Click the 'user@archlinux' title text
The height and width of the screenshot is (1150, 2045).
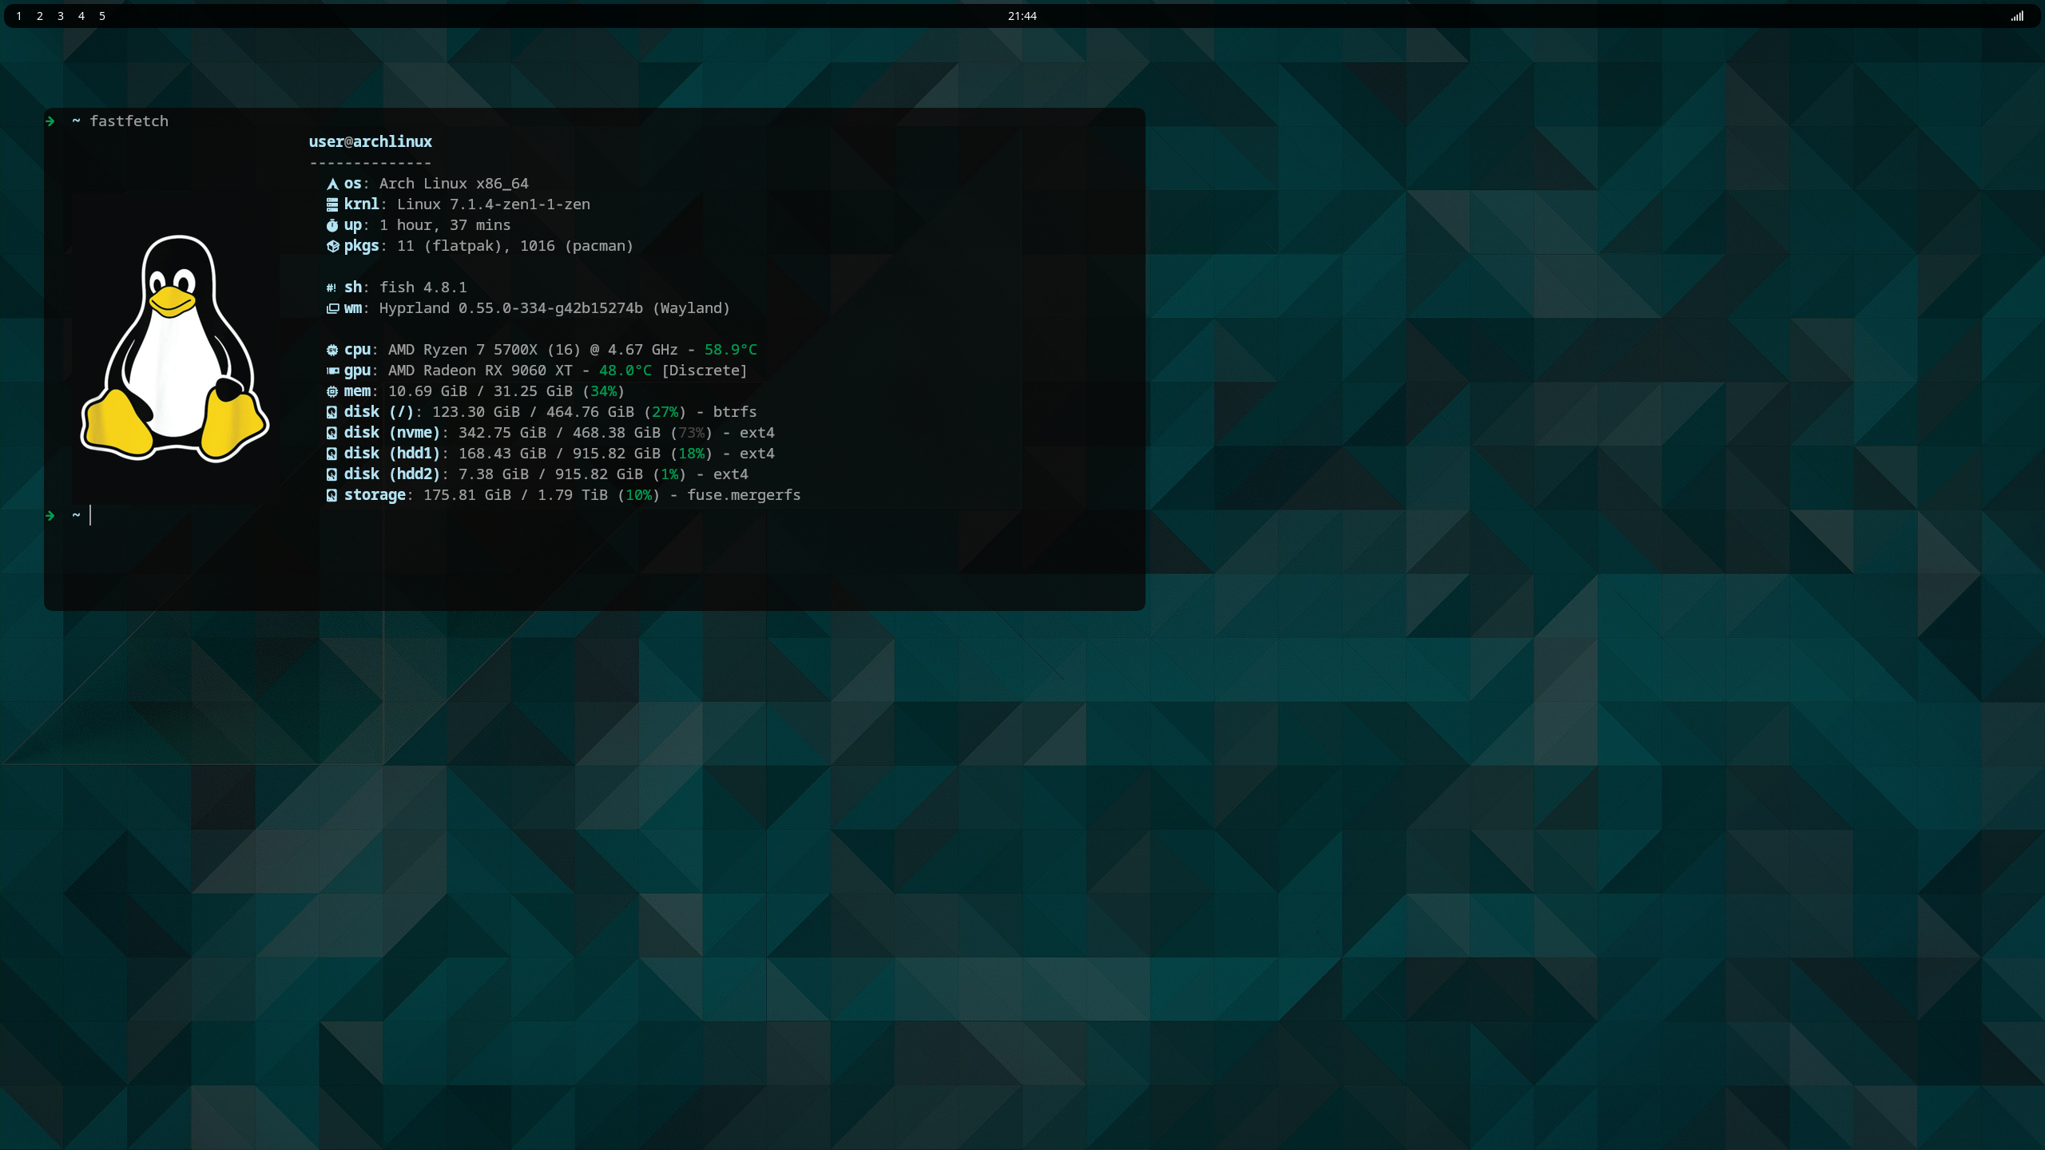coord(371,142)
